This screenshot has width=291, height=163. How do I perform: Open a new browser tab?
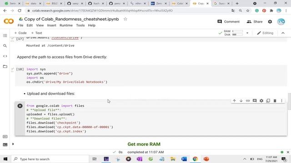coord(237,4)
